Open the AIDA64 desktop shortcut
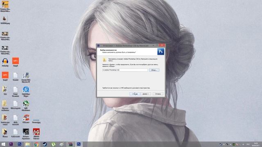 [36, 134]
